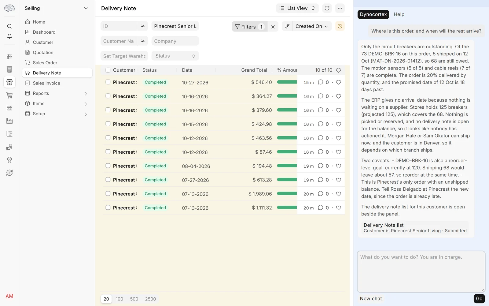Screen dimensions: 489x306
Task: Select the row dated 10-27-2026
Action: coord(108,82)
